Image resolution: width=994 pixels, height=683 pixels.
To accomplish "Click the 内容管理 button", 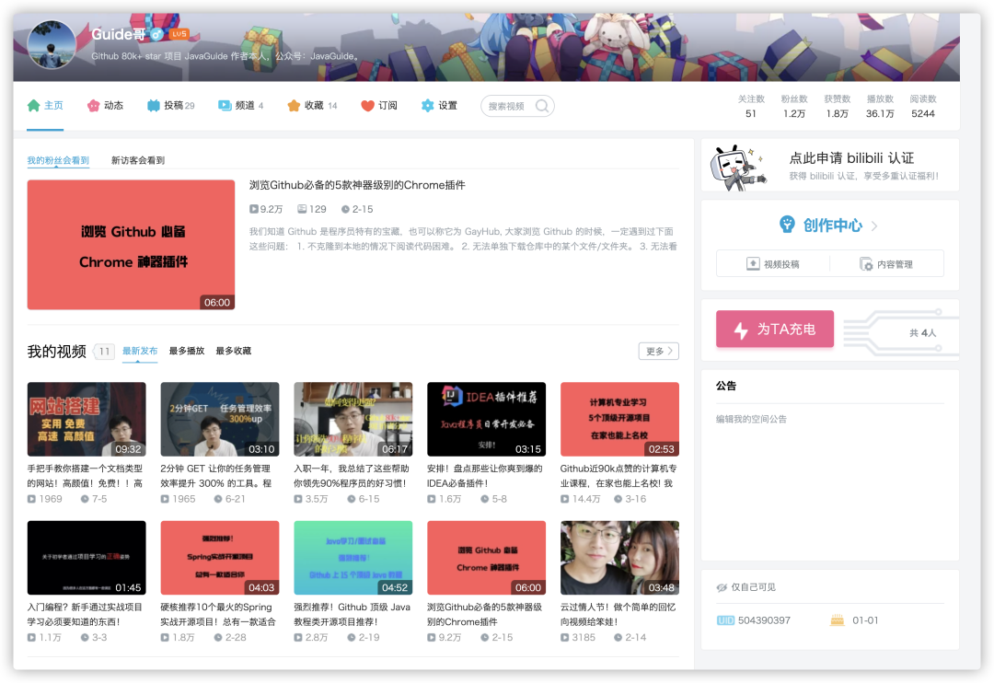I will tap(887, 264).
